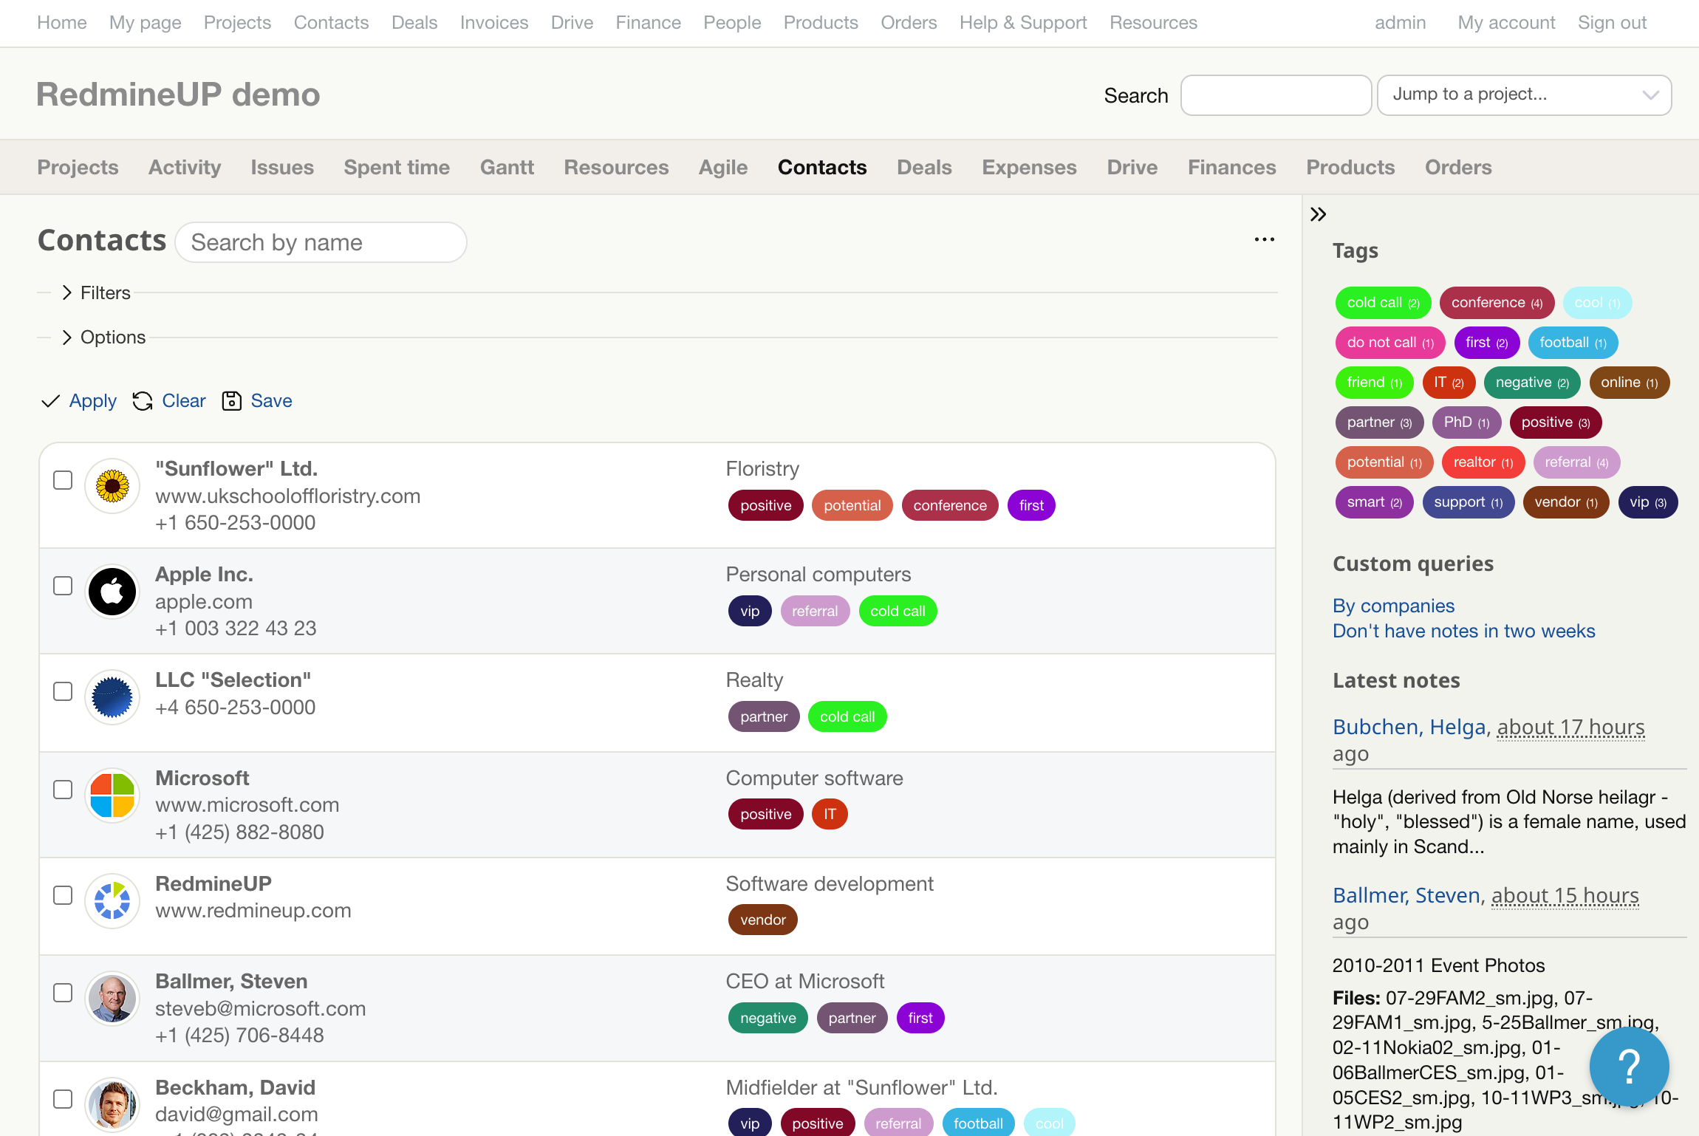Click the Search by name field
1699x1136 pixels.
coord(321,242)
